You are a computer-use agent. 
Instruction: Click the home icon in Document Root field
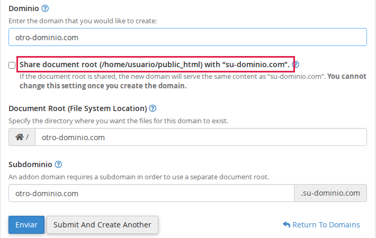(x=20, y=137)
